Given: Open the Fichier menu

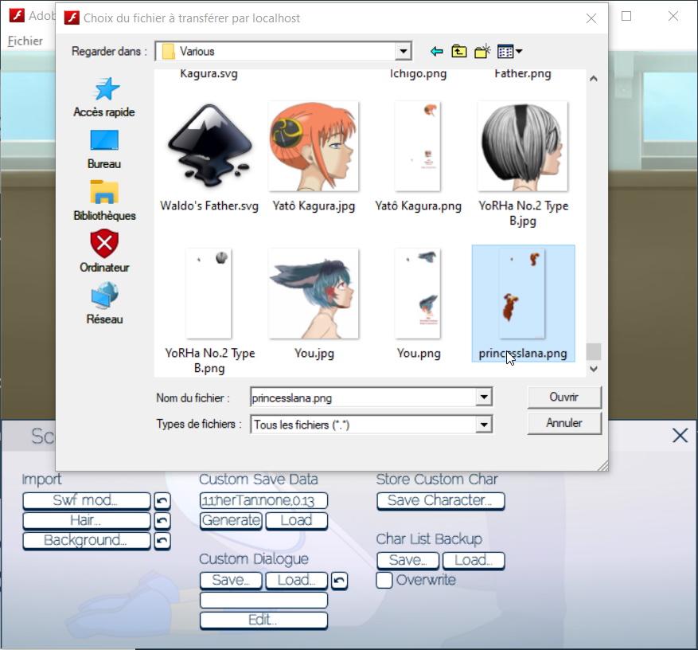Looking at the screenshot, I should click(x=25, y=41).
